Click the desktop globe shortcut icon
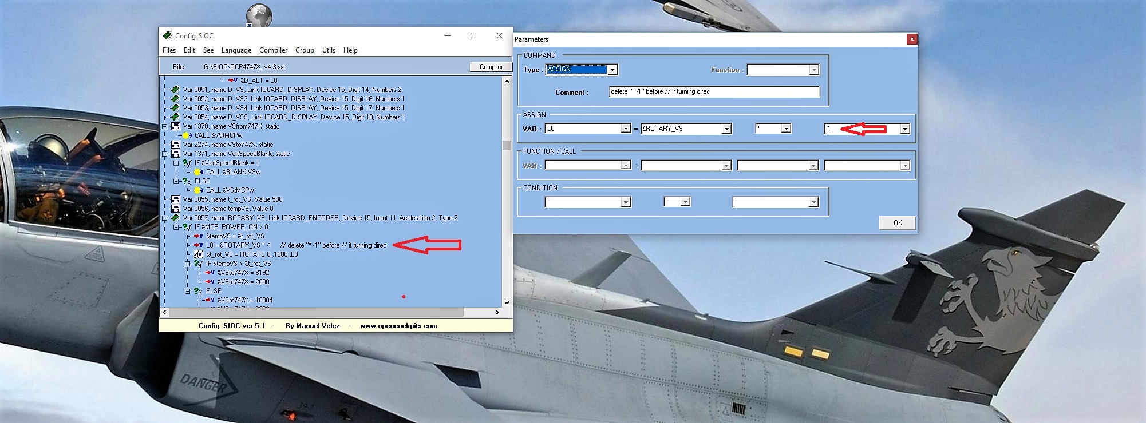1146x423 pixels. click(259, 15)
